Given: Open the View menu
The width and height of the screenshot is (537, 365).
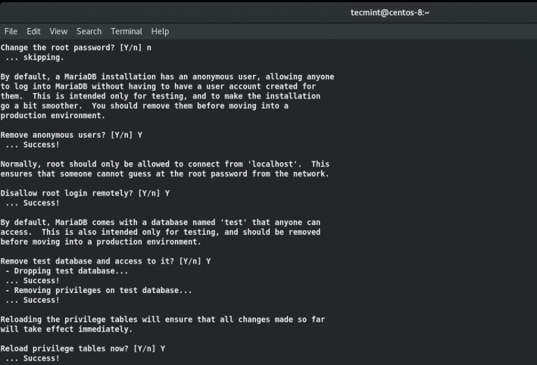Looking at the screenshot, I should 59,31.
